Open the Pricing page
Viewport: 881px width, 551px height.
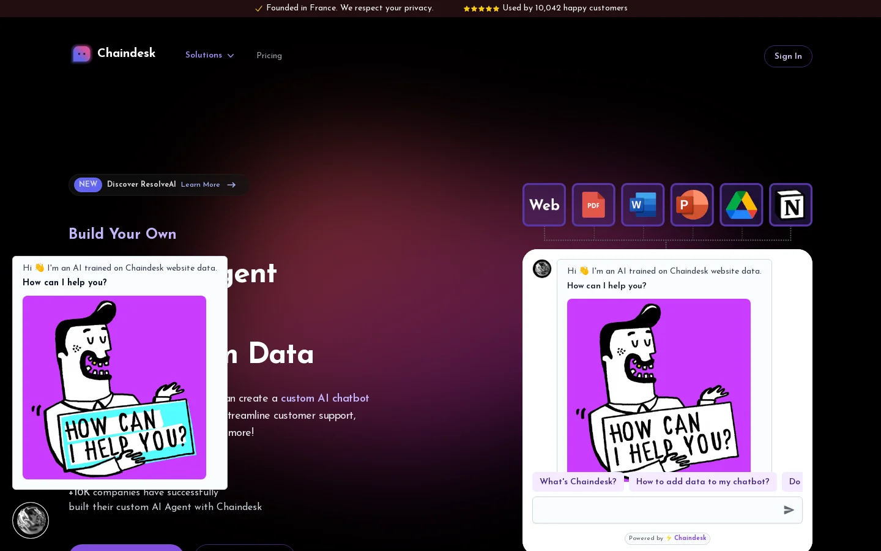(269, 56)
